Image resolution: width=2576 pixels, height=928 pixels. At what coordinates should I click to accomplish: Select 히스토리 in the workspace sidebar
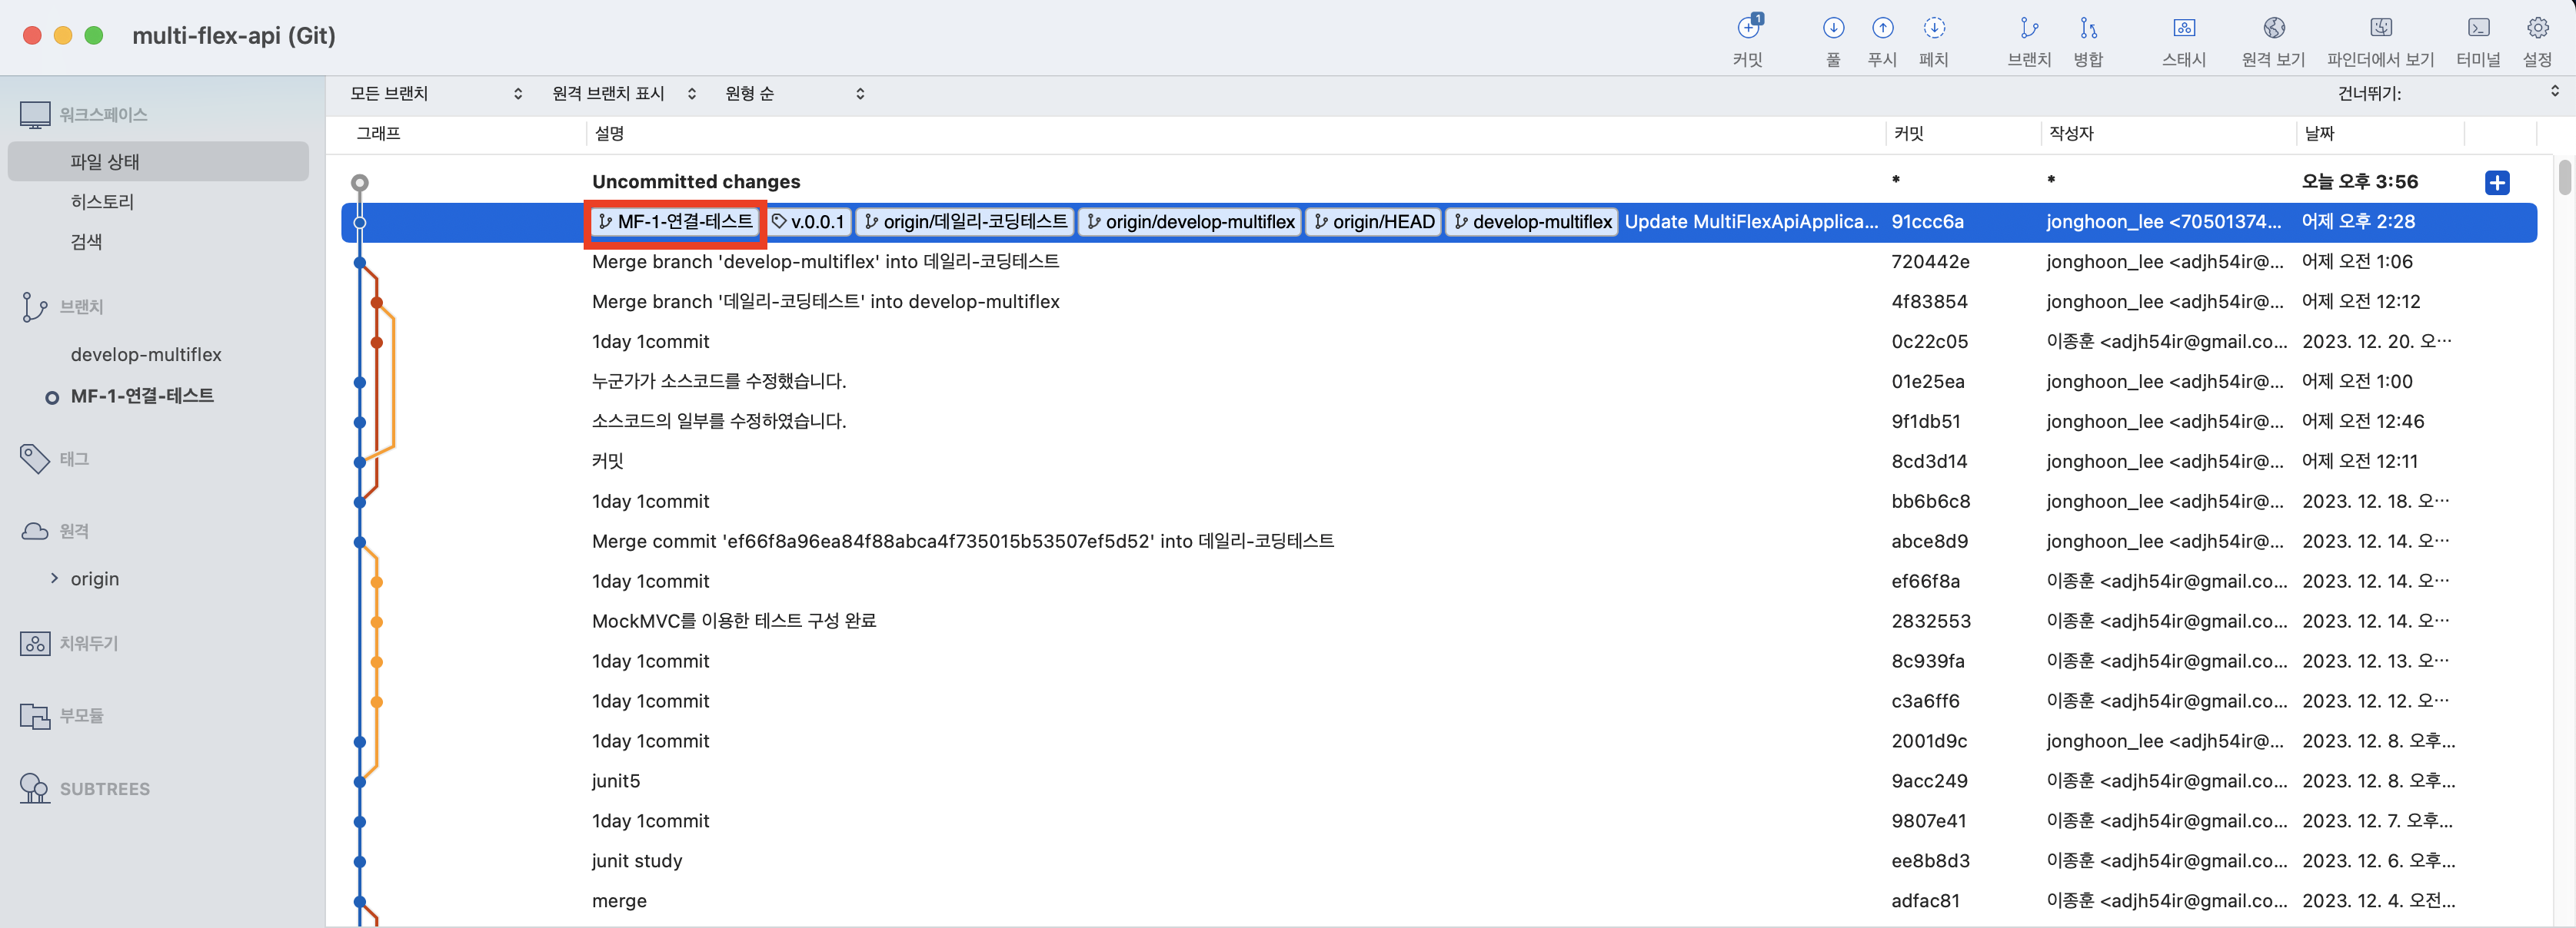[x=102, y=202]
